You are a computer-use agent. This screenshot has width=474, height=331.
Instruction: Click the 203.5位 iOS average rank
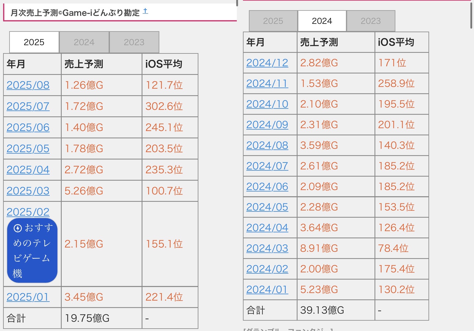click(164, 149)
